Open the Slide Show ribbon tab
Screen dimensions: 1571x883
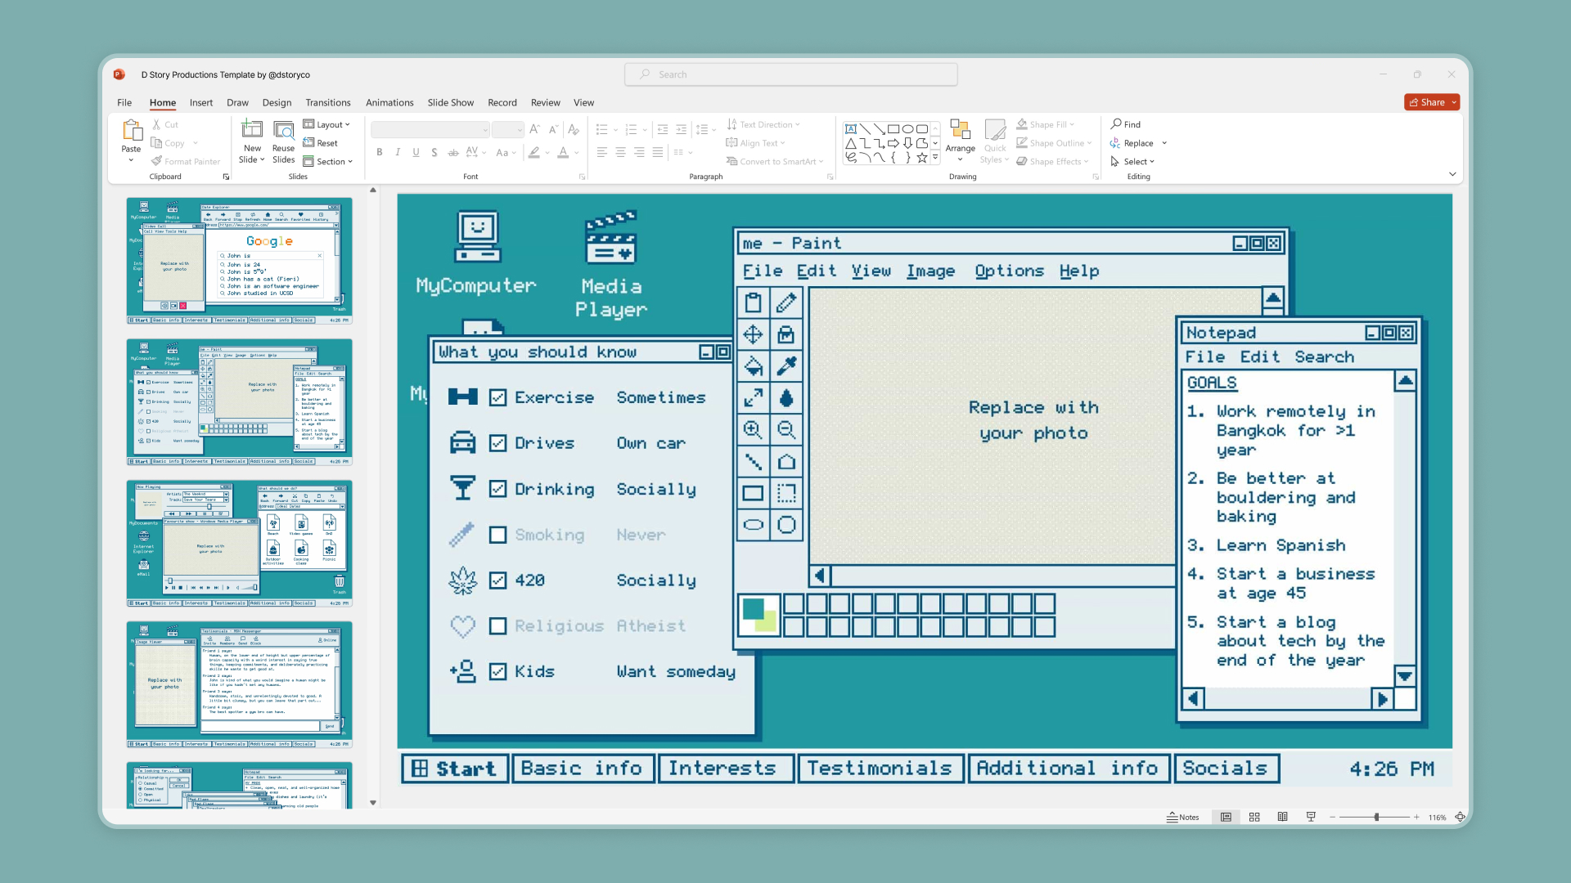click(450, 102)
